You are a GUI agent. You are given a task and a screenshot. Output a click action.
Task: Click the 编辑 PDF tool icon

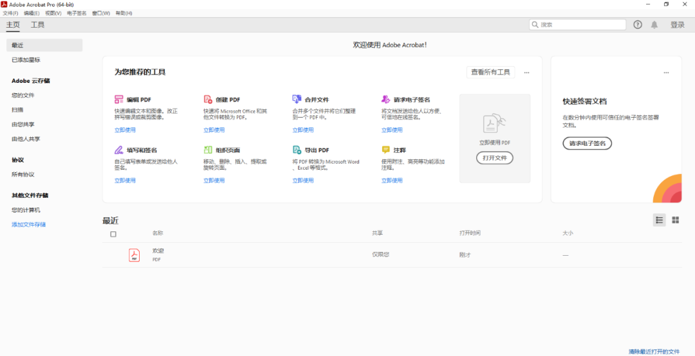click(x=119, y=100)
